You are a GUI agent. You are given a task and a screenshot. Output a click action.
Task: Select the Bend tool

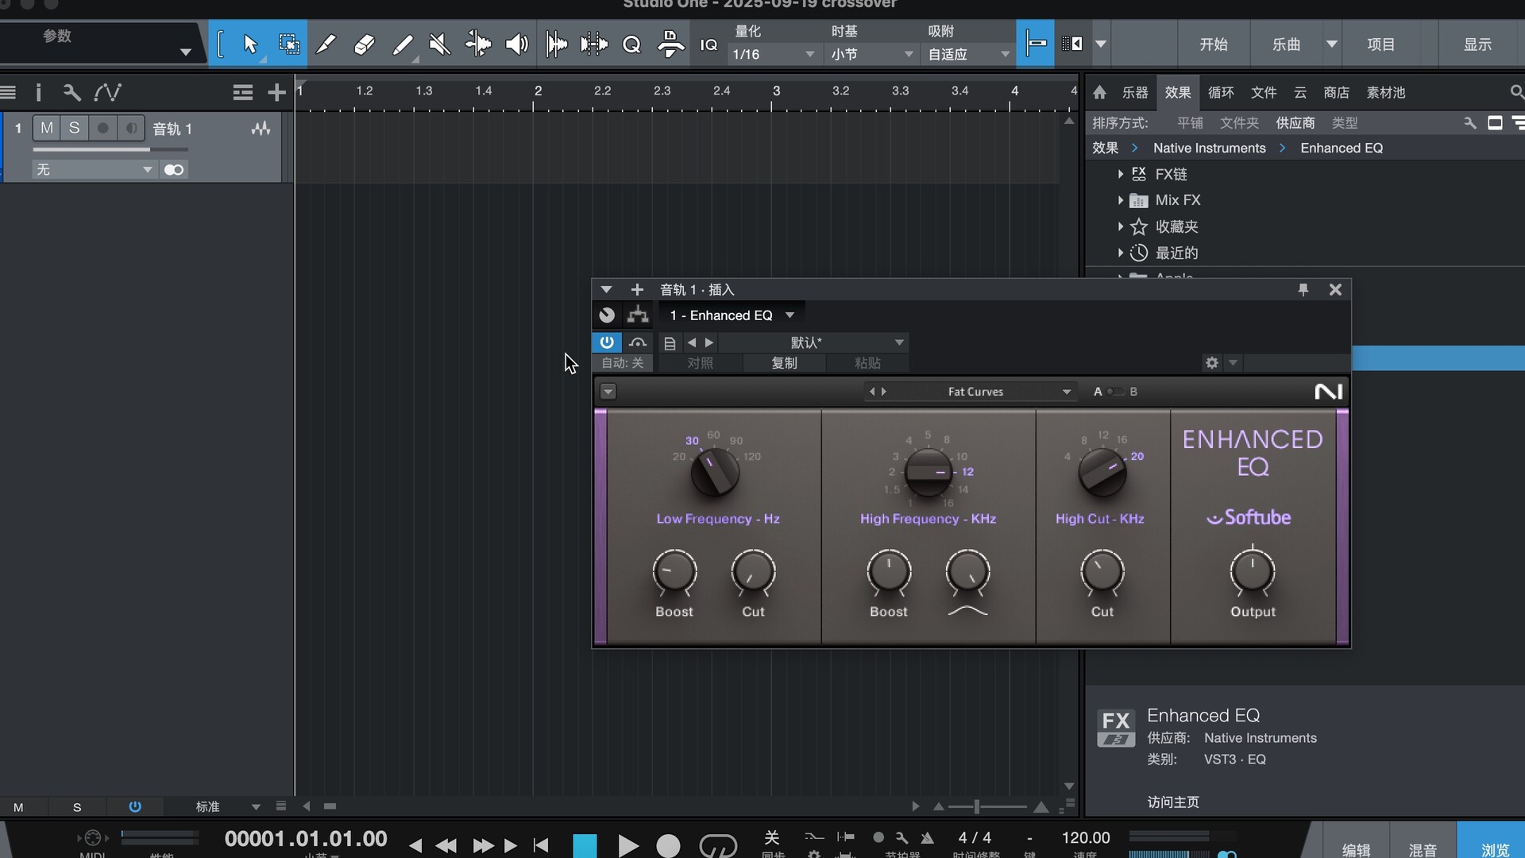click(x=478, y=44)
